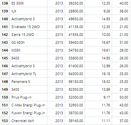
Task: Select row header 143
Action: [x=5, y=42]
